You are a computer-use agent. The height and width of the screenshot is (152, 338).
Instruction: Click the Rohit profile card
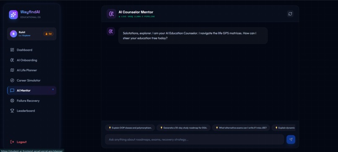(32, 34)
